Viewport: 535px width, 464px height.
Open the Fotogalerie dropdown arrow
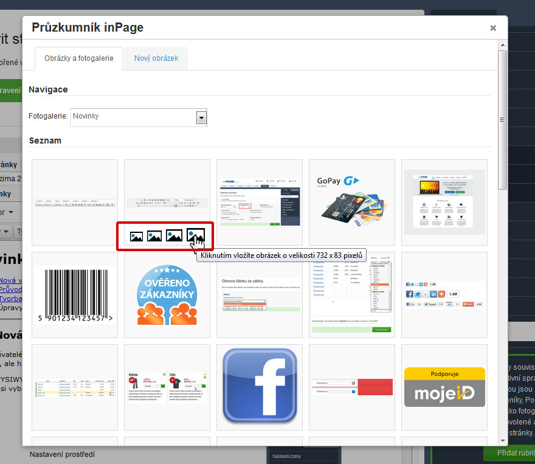[x=201, y=118]
